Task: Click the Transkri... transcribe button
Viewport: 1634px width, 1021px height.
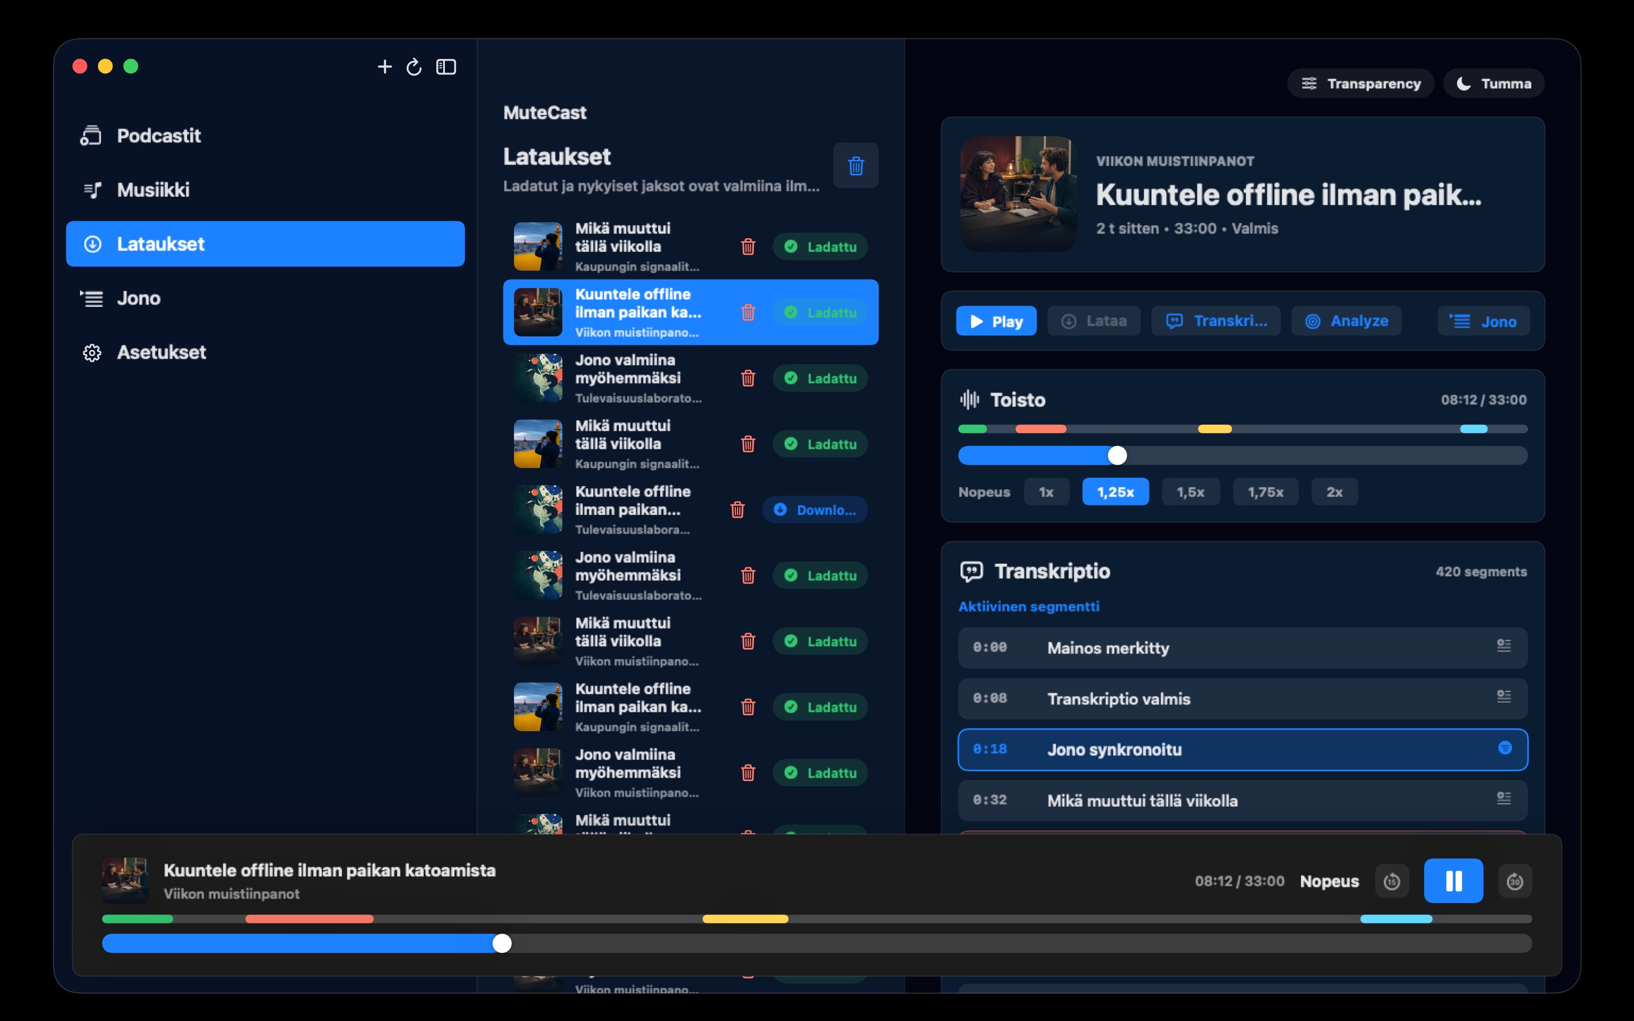Action: point(1216,320)
